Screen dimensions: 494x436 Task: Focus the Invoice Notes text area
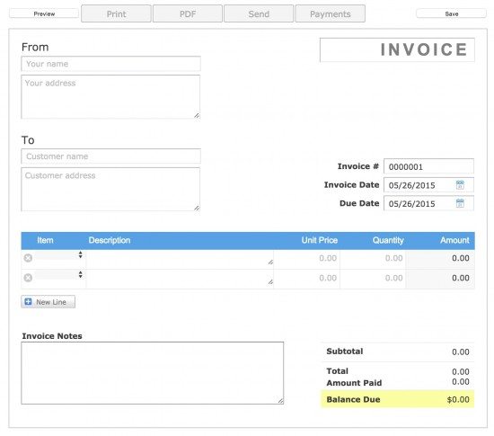(x=153, y=373)
